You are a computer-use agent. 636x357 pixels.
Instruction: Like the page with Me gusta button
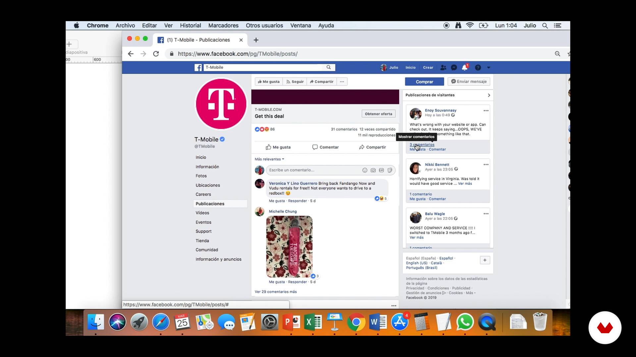269,82
